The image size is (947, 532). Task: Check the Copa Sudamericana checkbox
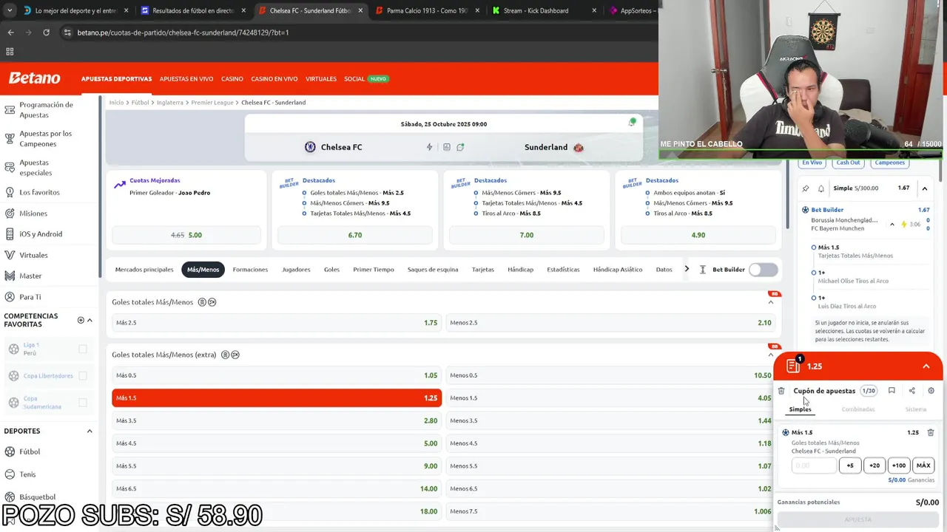(x=83, y=403)
